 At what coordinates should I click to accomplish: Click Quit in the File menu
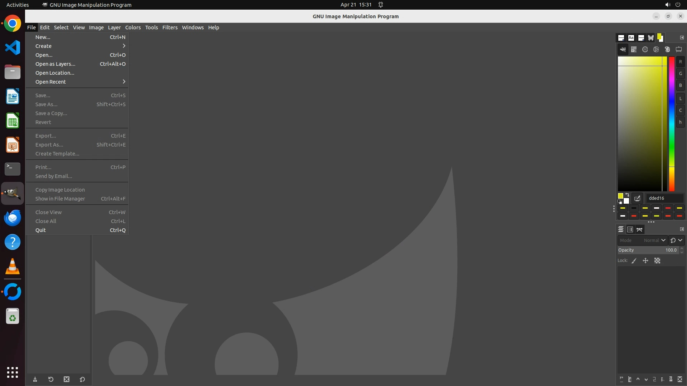coord(40,230)
